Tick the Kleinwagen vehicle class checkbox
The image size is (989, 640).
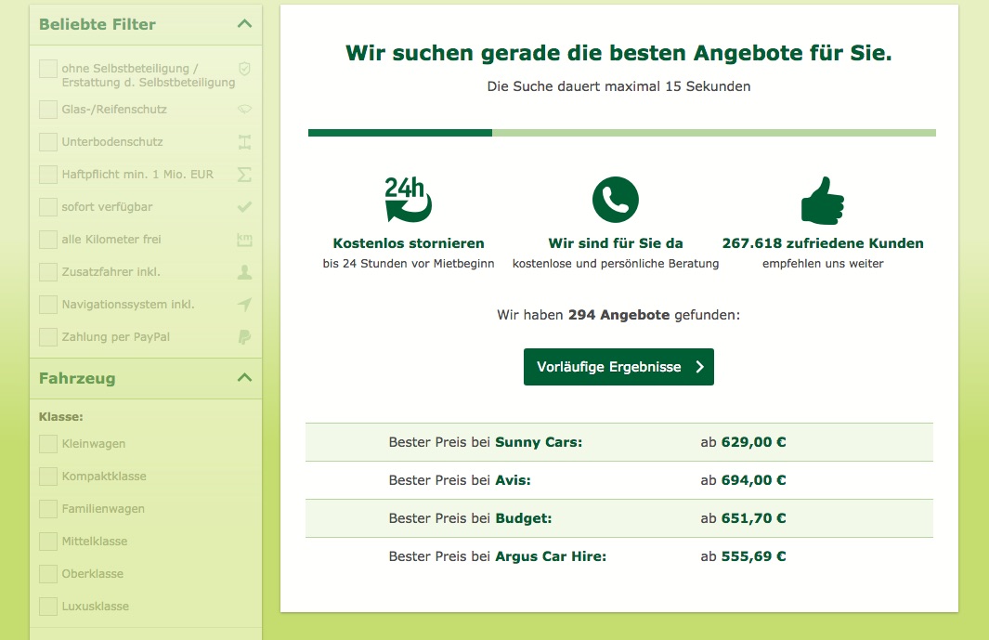(48, 444)
